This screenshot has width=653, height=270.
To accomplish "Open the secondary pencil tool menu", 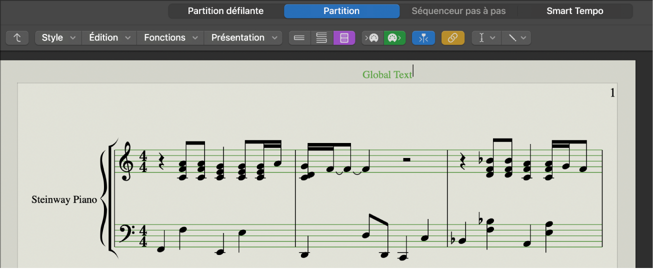I will pos(516,38).
